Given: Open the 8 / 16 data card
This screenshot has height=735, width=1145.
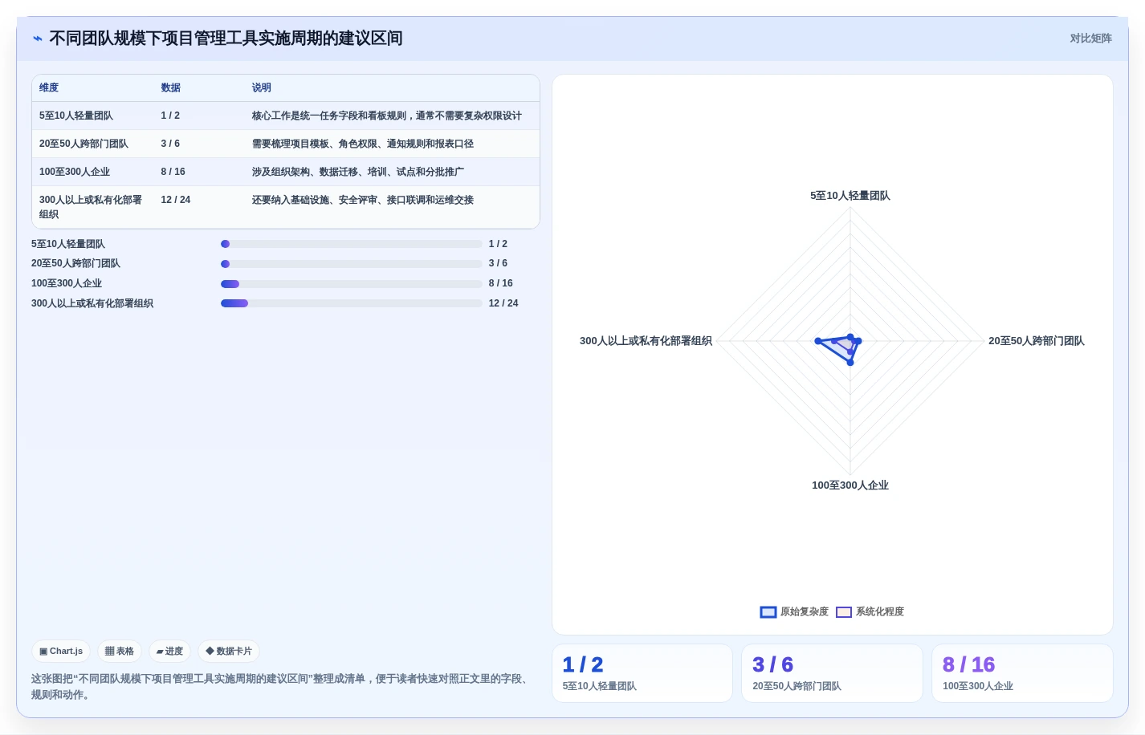Looking at the screenshot, I should [1022, 673].
